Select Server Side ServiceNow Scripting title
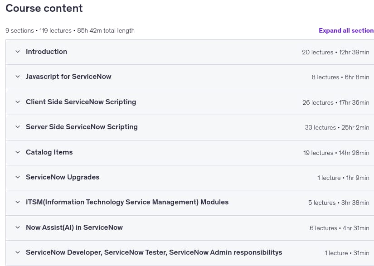Screen dimensions: 374x266 tap(82, 127)
